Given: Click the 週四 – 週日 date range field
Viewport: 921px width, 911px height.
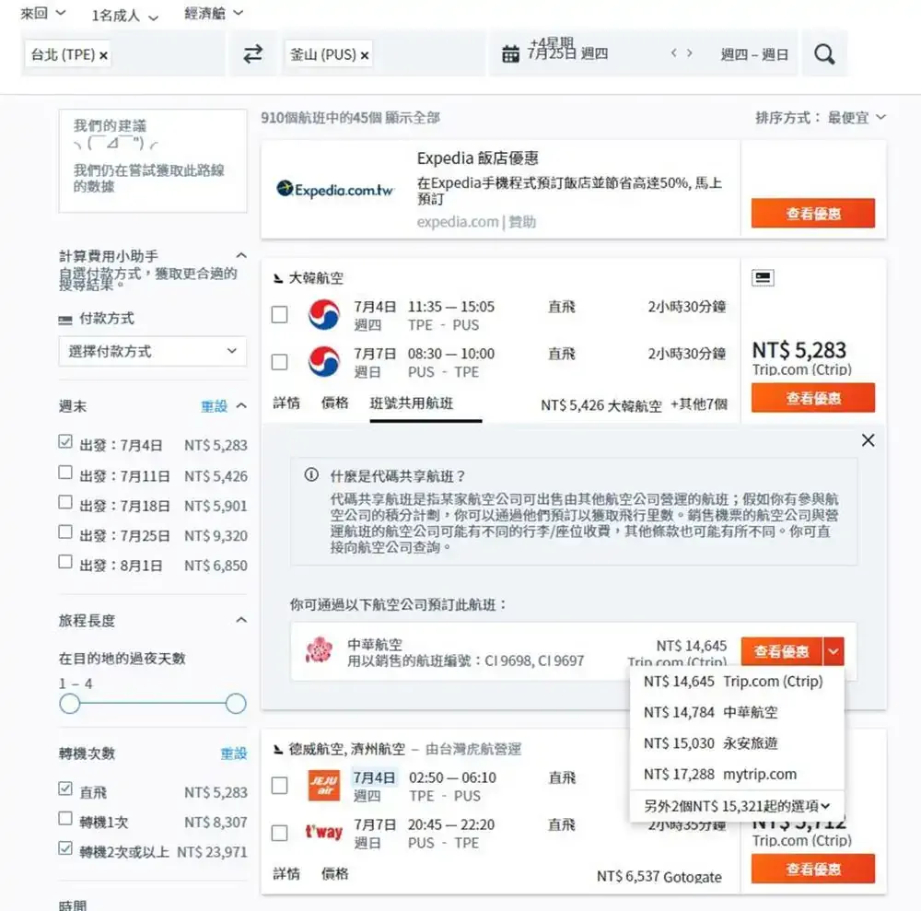Looking at the screenshot, I should click(x=754, y=54).
